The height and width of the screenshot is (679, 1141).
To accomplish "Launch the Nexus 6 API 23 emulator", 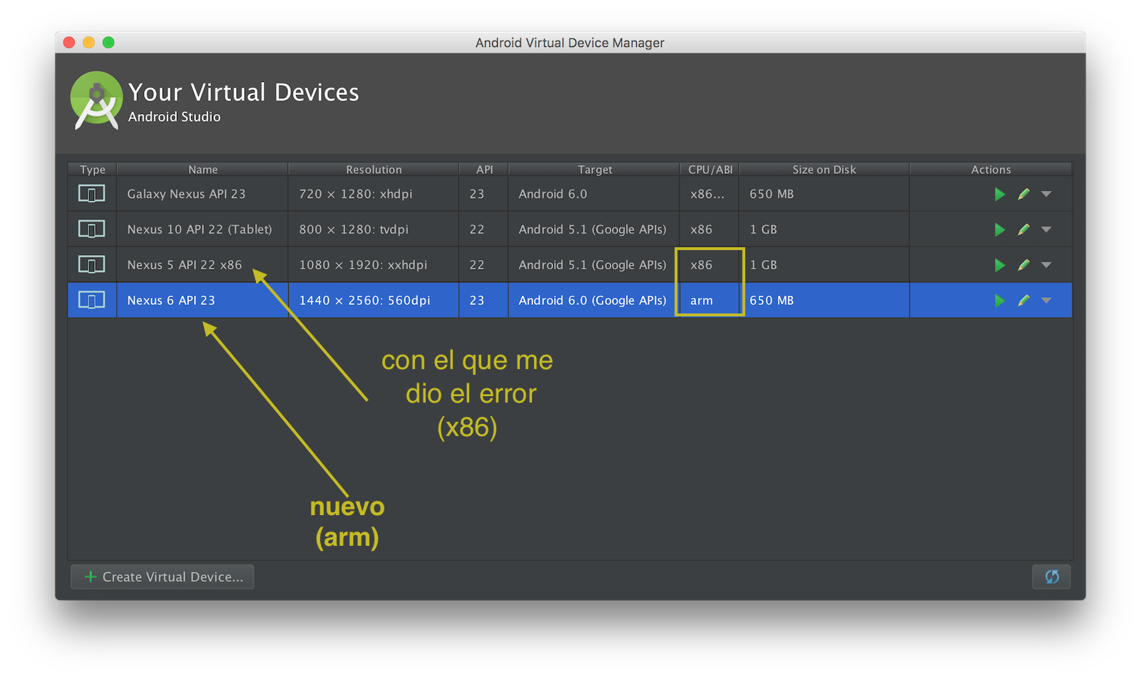I will [1000, 301].
